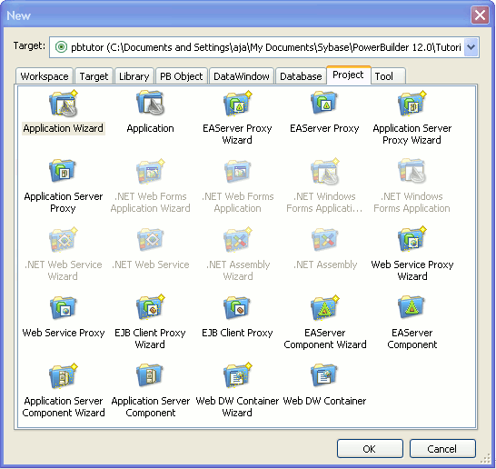Go to the PB Object tab
Viewport: 496px width, 469px height.
[182, 76]
